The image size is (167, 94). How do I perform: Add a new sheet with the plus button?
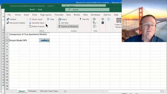coord(65,91)
